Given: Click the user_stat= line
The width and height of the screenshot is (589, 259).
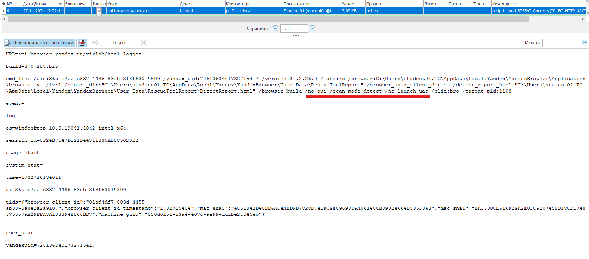Looking at the screenshot, I should (21, 233).
